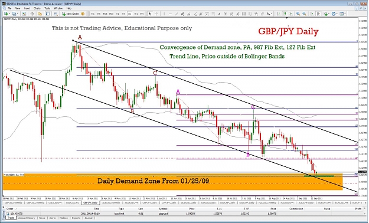The width and height of the screenshot is (369, 223).
Task: Switch to H1 timeframe
Action: click(x=117, y=14)
